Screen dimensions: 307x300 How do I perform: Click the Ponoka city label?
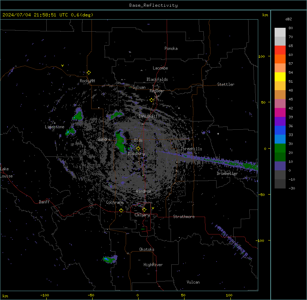click(x=171, y=48)
